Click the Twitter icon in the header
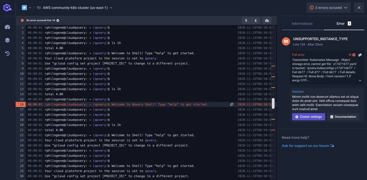The width and height of the screenshot is (367, 180). 24,8
